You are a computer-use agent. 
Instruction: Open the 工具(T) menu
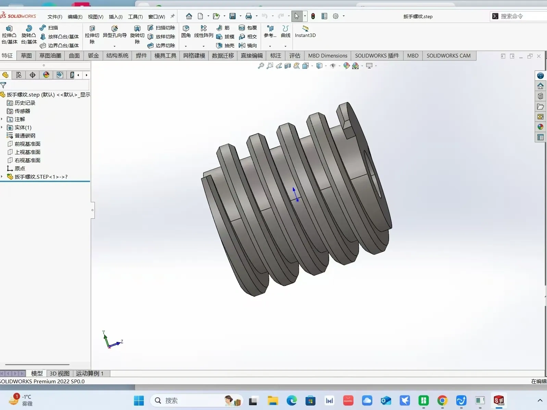click(135, 16)
